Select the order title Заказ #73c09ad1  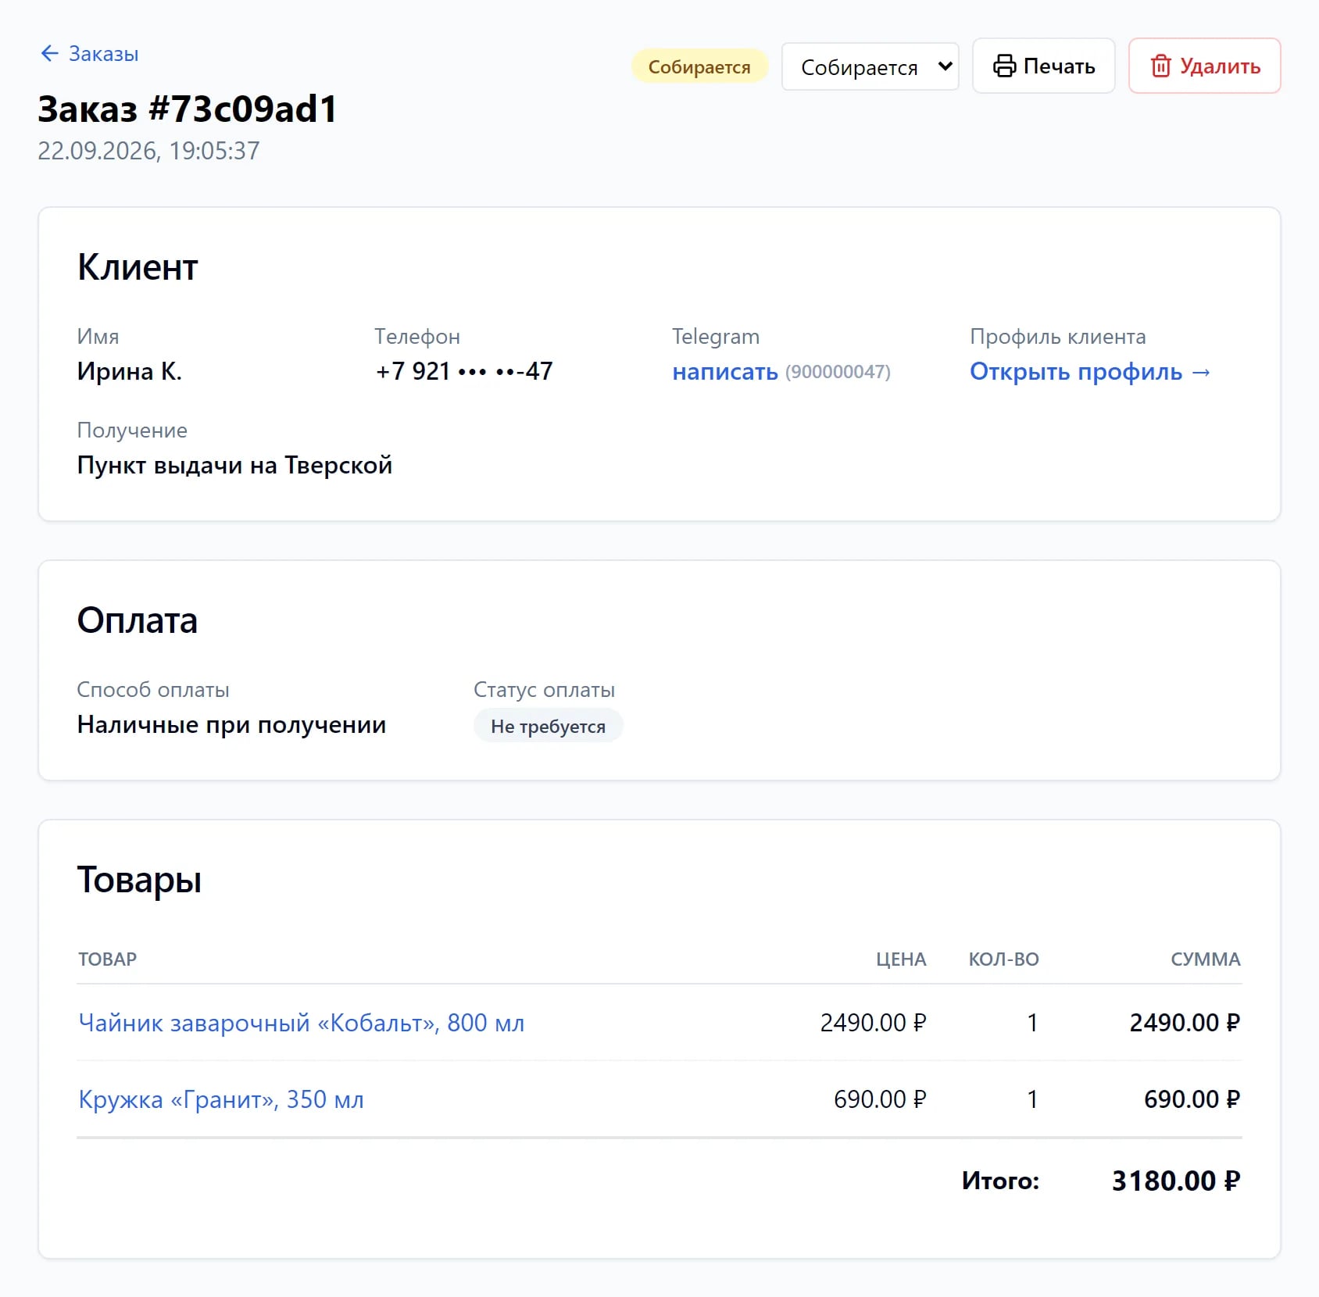click(x=188, y=109)
